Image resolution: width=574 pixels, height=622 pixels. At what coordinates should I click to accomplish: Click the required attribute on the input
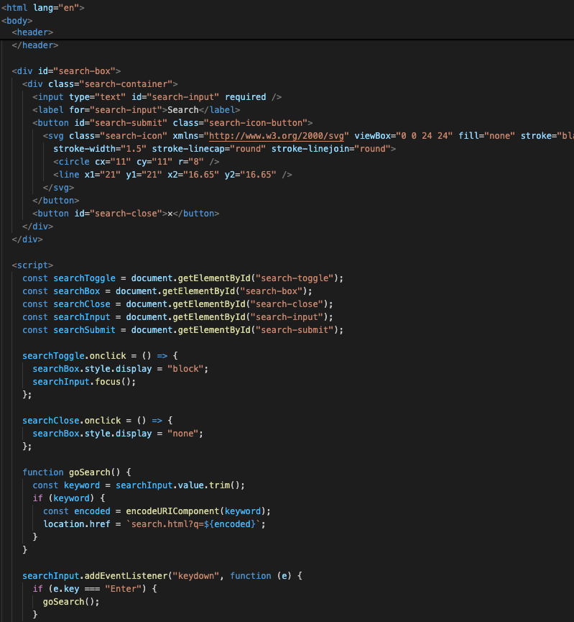pyautogui.click(x=245, y=97)
